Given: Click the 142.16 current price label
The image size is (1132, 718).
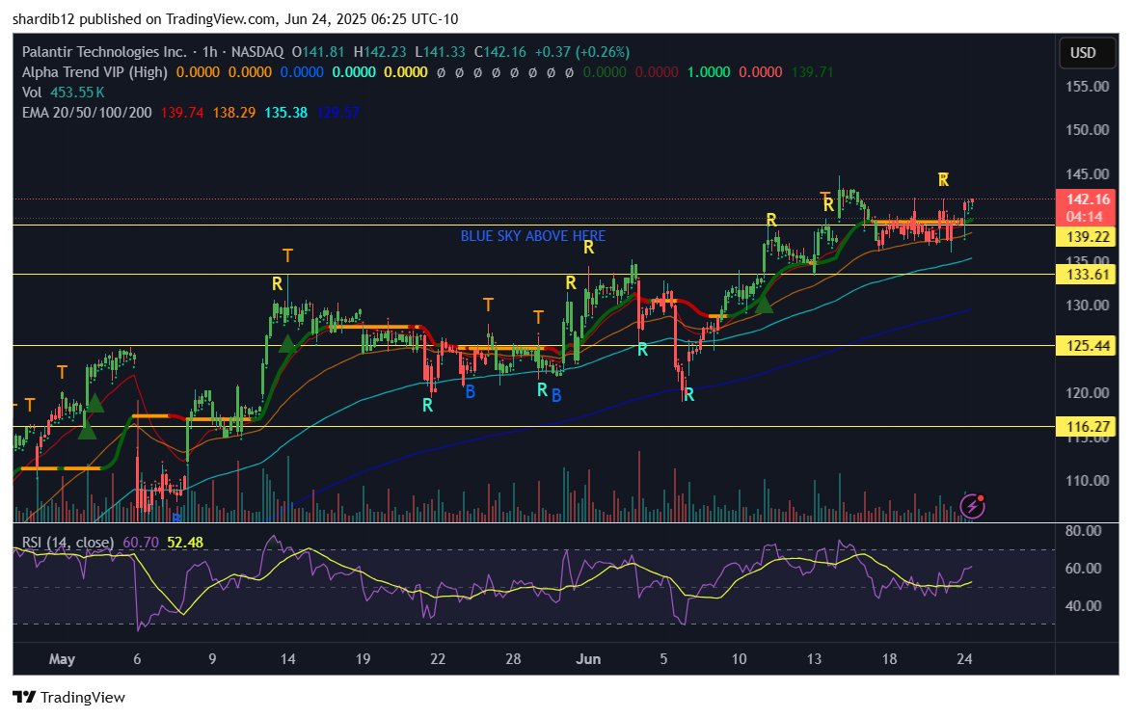Looking at the screenshot, I should 1088,199.
